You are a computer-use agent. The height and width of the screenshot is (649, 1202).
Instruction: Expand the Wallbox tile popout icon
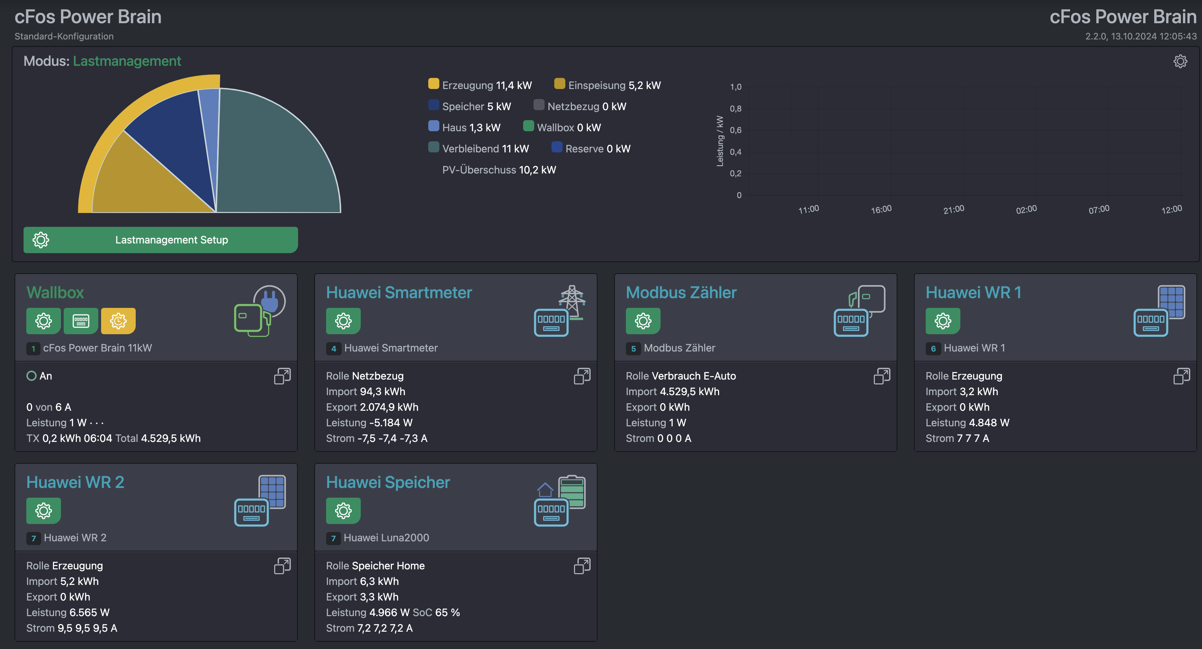coord(282,376)
